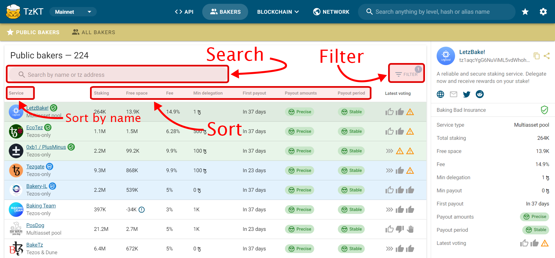Screen dimensions: 555x258
Task: Click the 868K free space value for Tezgate
Action: point(132,170)
